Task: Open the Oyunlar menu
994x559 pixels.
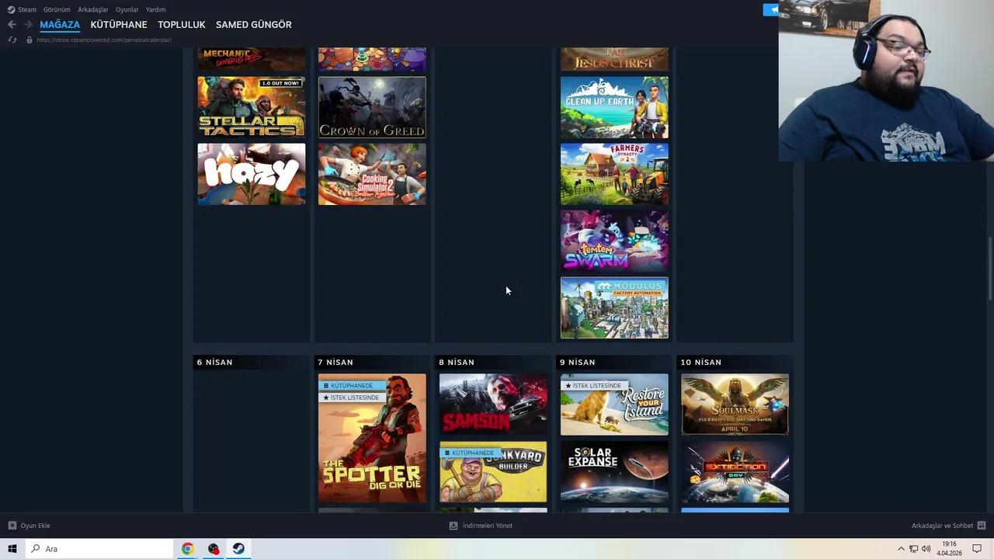Action: point(127,9)
